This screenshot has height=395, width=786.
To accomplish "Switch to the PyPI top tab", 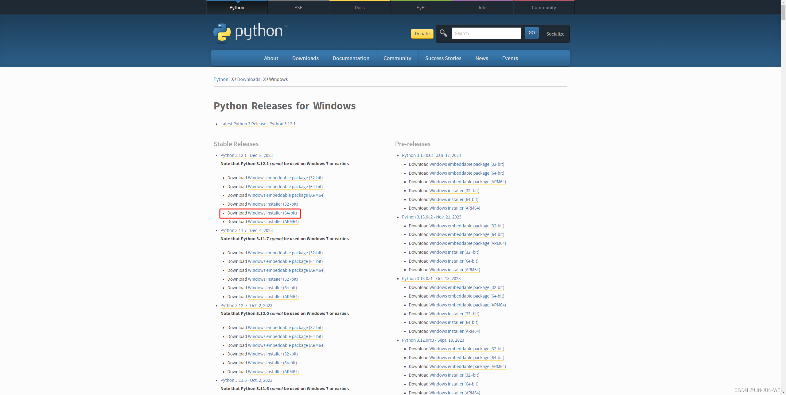I will point(421,7).
